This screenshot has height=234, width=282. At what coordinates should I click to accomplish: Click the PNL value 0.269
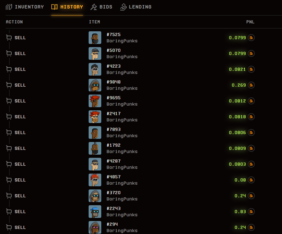pos(239,85)
